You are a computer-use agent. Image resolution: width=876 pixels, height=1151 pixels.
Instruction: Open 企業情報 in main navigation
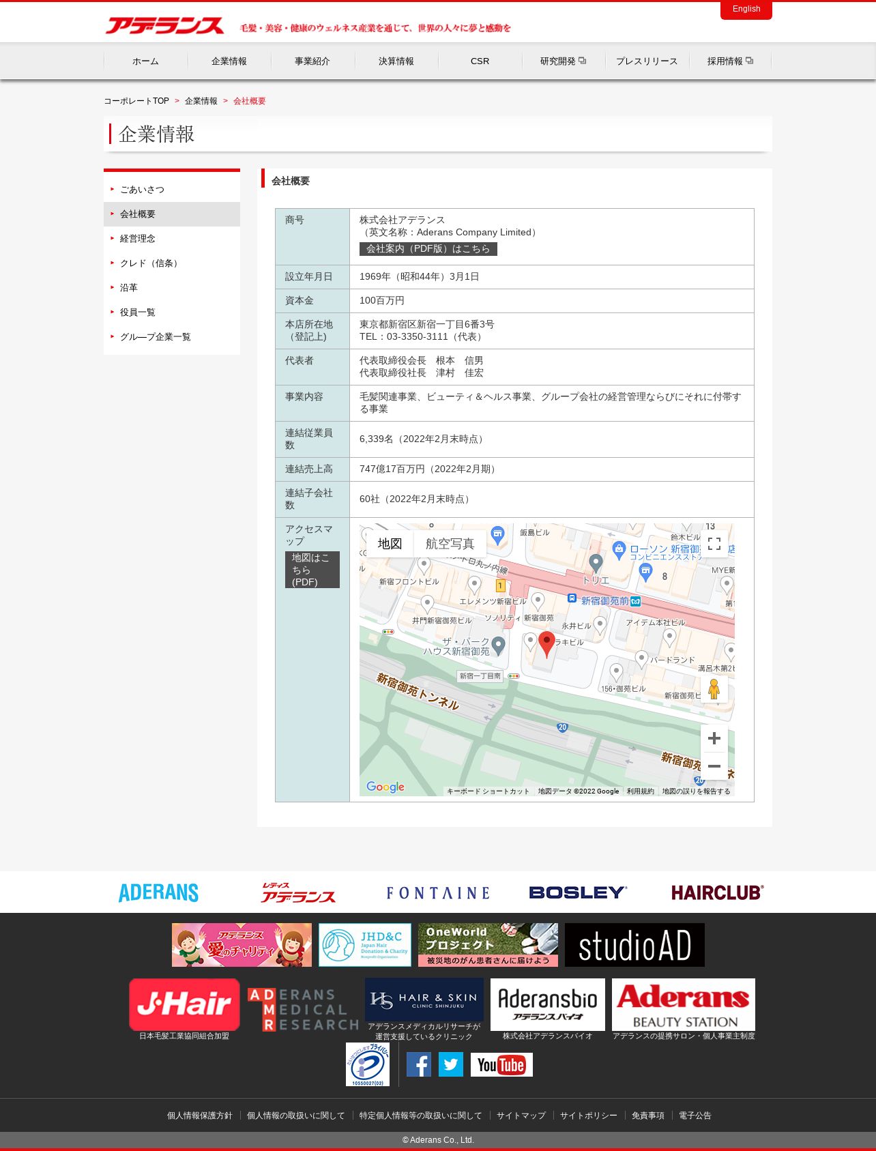click(229, 61)
